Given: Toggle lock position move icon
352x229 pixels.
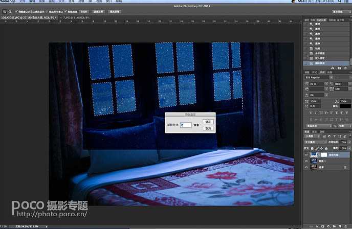Looking at the screenshot, I should pyautogui.click(x=321, y=148).
